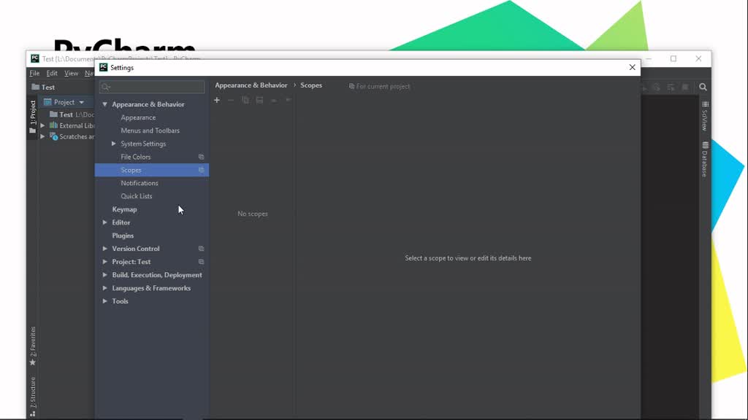
Task: Click the stop icon in main toolbar
Action: [x=685, y=87]
